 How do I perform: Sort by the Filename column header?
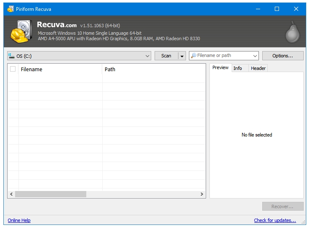coord(60,70)
